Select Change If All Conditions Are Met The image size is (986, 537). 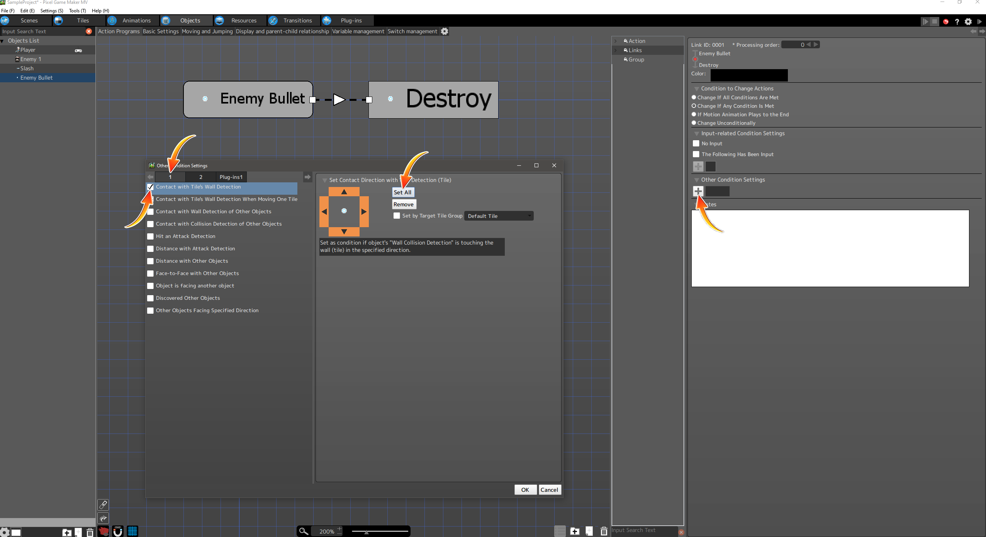694,97
